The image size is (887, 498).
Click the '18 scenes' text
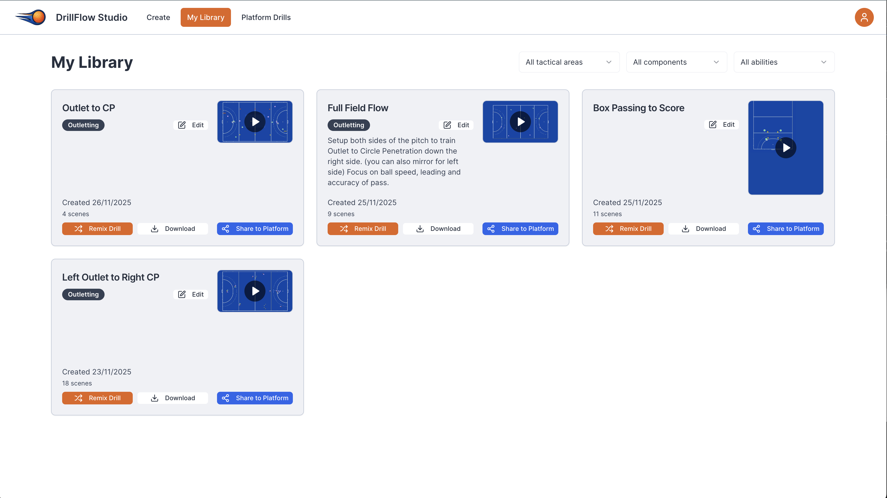pos(77,383)
